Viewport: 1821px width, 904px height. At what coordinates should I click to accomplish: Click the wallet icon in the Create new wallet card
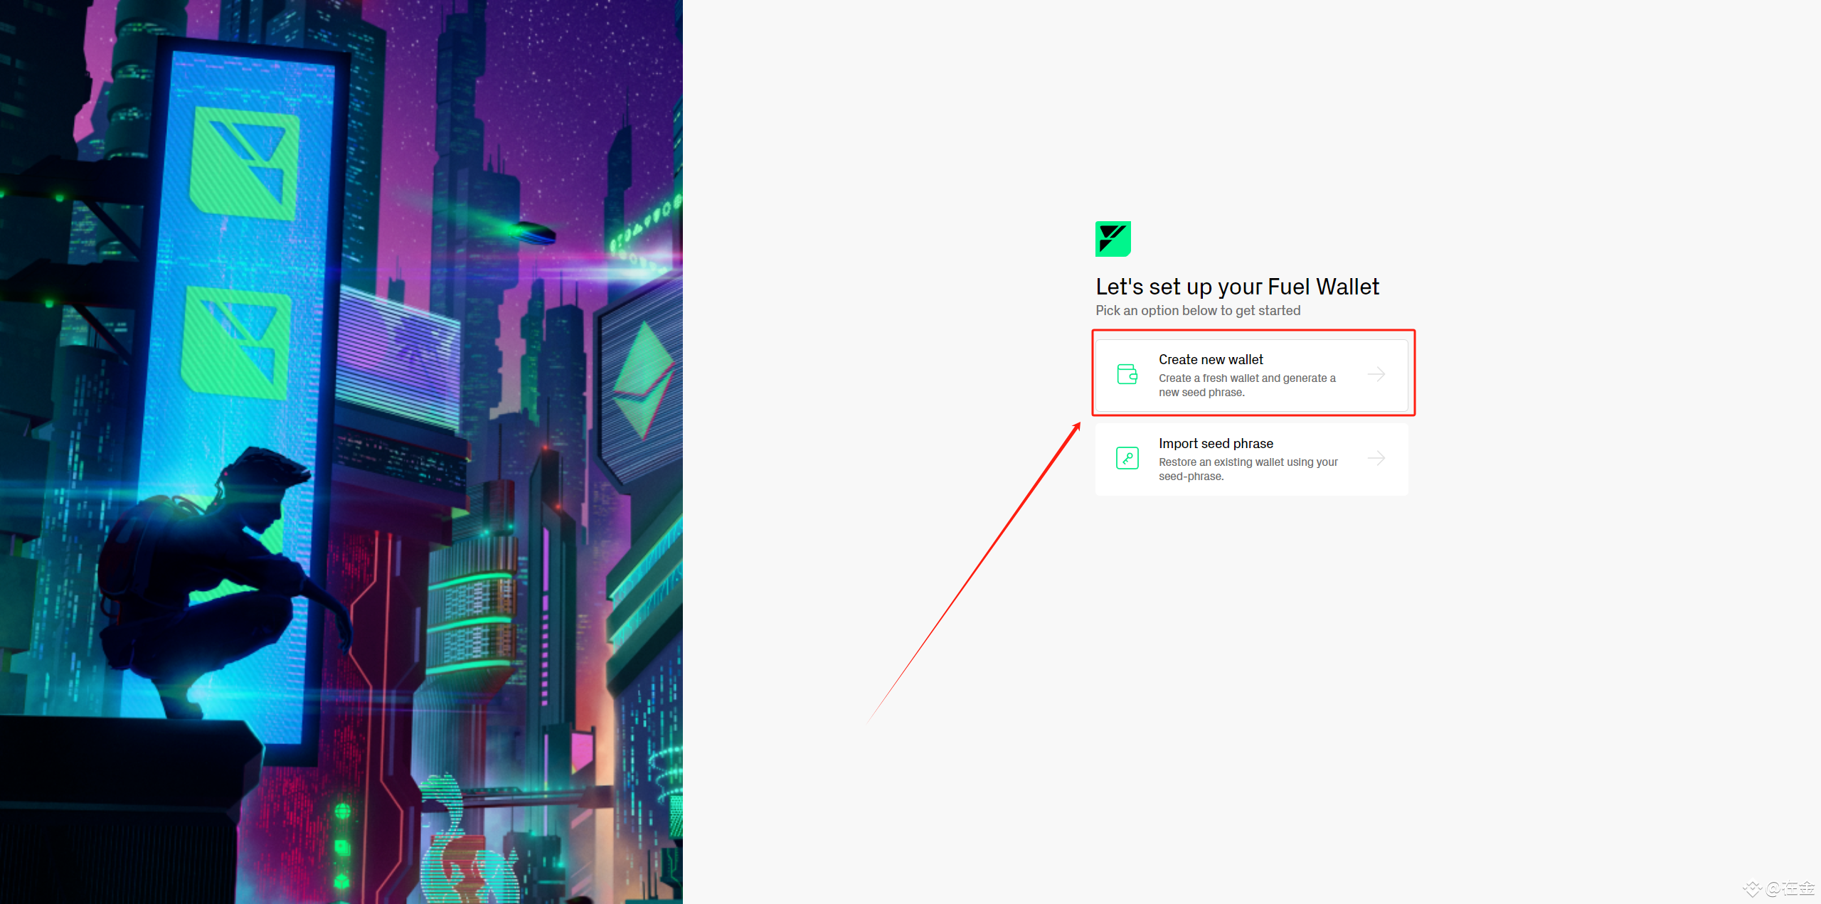[x=1127, y=374]
